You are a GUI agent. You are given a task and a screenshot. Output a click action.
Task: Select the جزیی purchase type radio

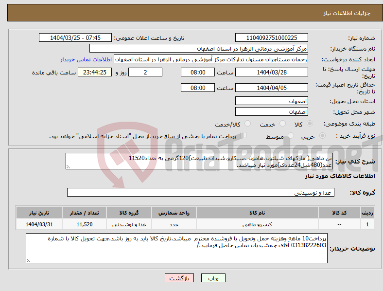tap(322, 135)
